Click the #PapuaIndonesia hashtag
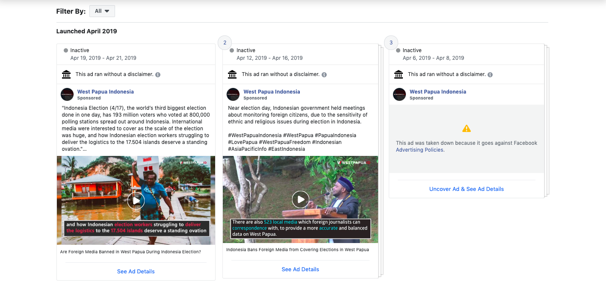Viewport: 606px width, 296px height. tap(335, 135)
